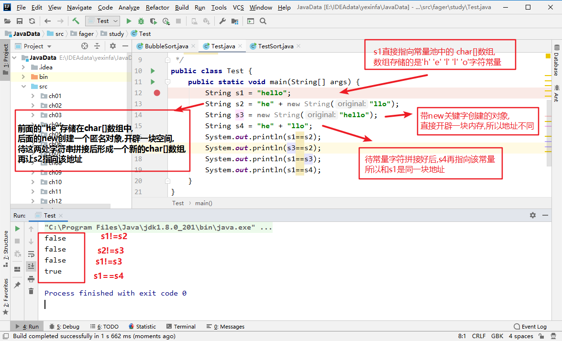Screen dimensions: 562x341
Task: Click the print icon in Run panel
Action: coord(31,279)
